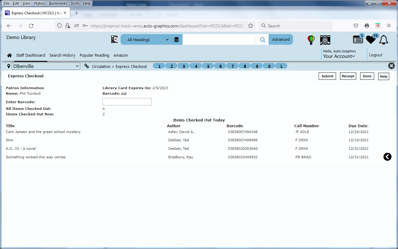The width and height of the screenshot is (398, 249).
Task: Click the chain link icon beside Circulation
Action: 87,66
